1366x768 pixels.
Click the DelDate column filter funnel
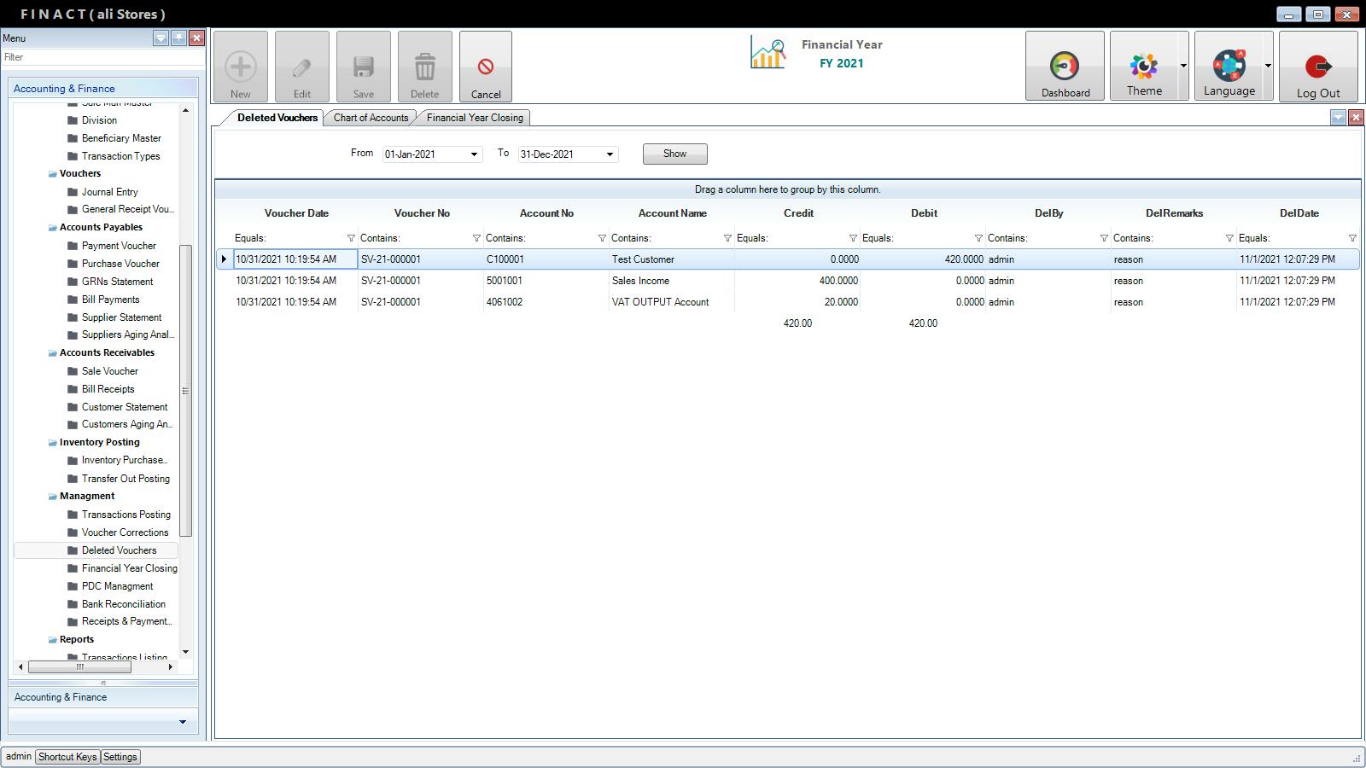point(1352,238)
